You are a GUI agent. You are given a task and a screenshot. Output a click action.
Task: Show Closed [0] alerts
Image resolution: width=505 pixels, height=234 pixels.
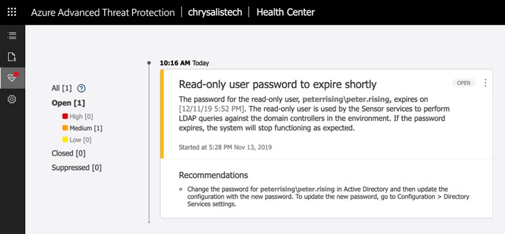[68, 153]
